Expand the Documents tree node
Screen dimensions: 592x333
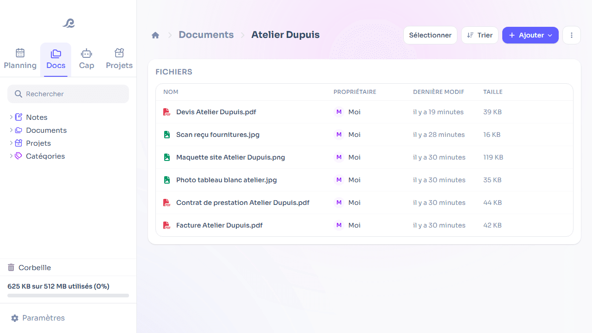tap(11, 130)
